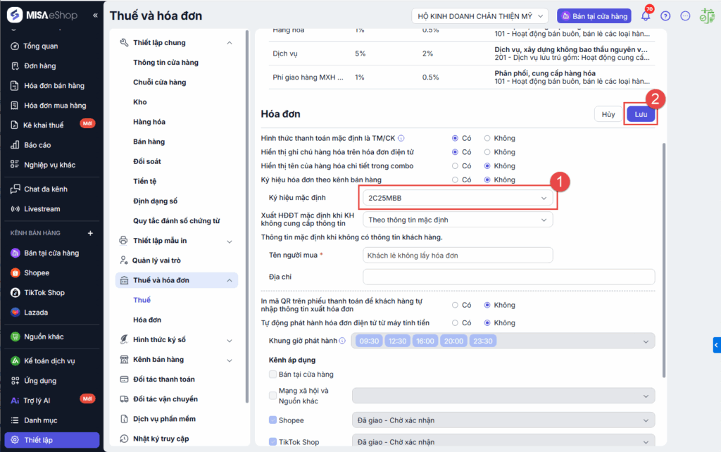Go to Hàng hóa settings item
721x452 pixels.
(149, 122)
